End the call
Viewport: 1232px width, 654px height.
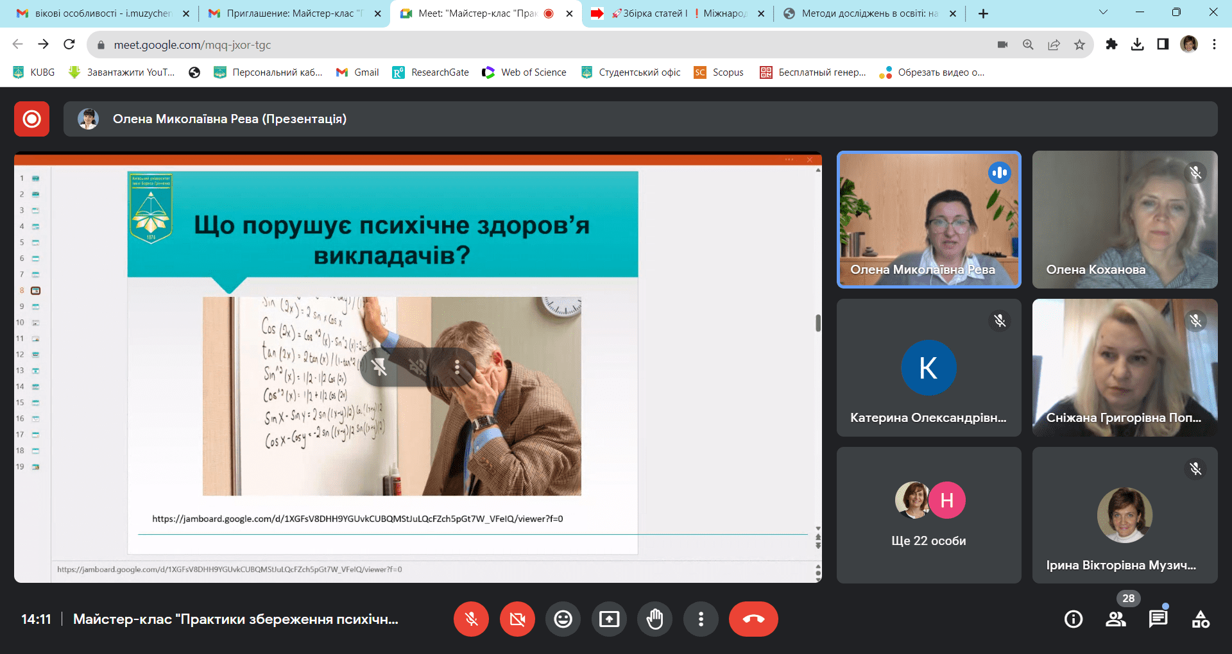point(753,619)
